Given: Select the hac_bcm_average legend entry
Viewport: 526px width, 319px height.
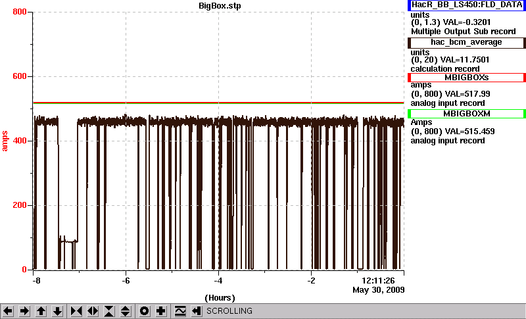Looking at the screenshot, I should (x=467, y=43).
